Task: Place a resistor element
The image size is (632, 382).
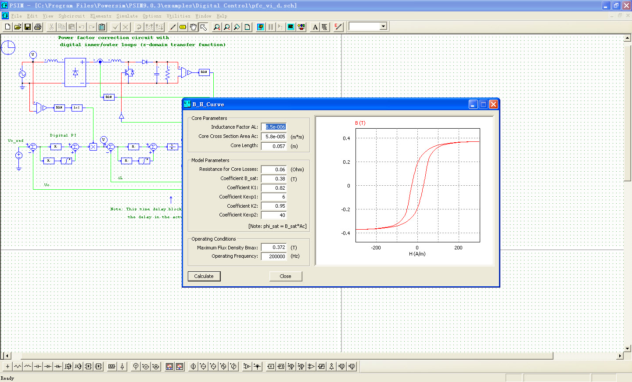Action: tap(18, 366)
